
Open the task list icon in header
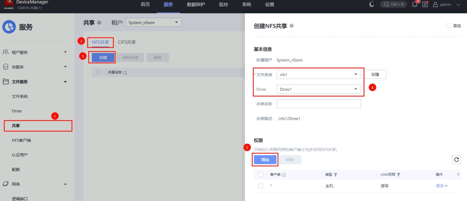click(425, 5)
